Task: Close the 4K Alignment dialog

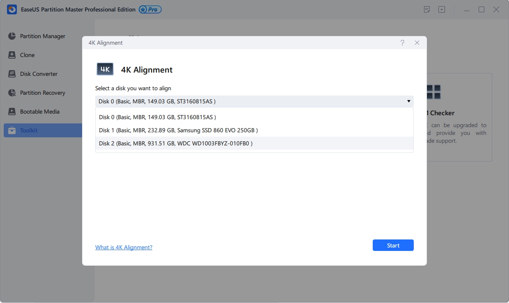Action: (417, 43)
